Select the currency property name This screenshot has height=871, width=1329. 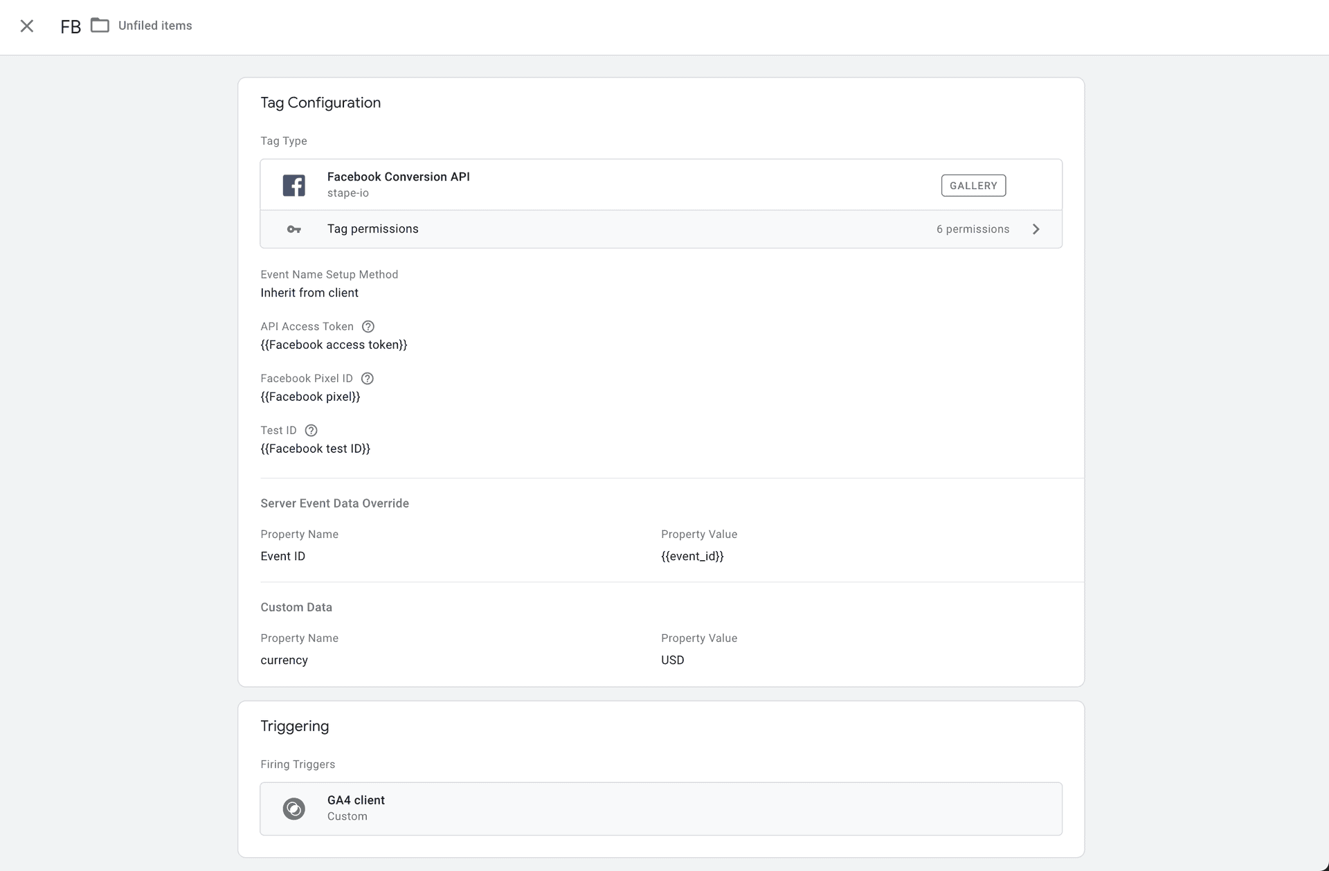(x=284, y=660)
